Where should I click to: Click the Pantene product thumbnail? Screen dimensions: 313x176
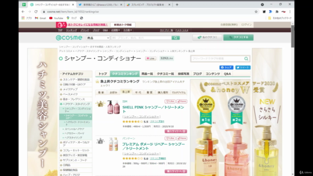pos(113,144)
